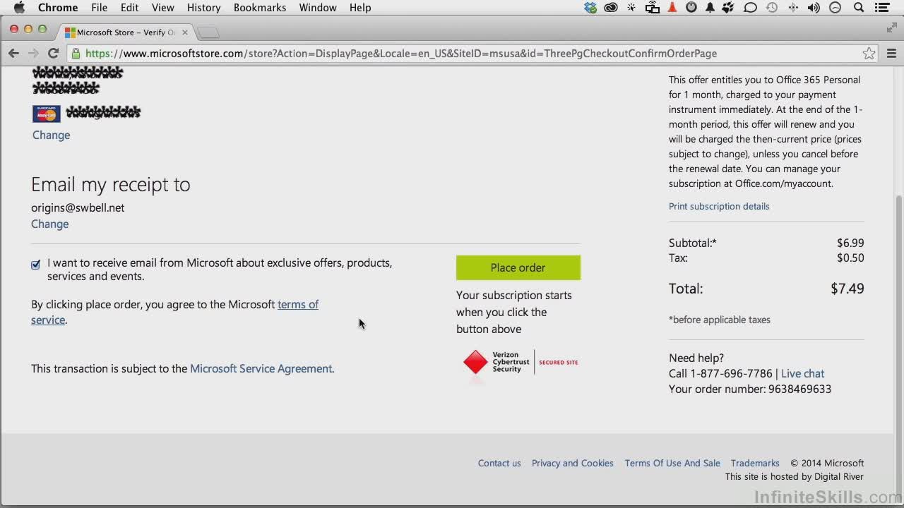Click the Tax value $0.50
The image size is (904, 508).
coord(850,258)
